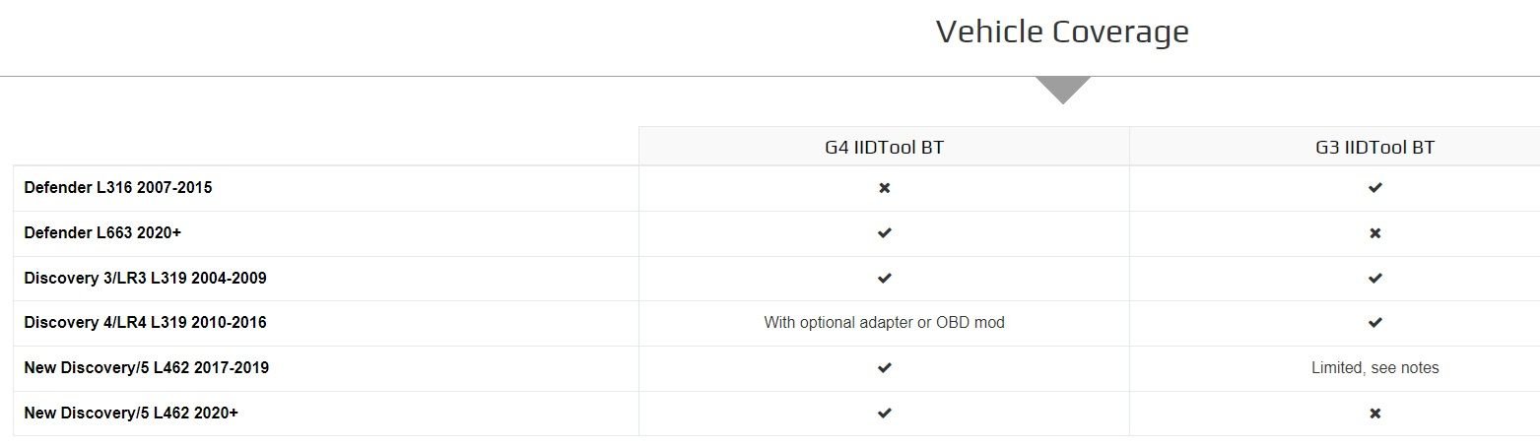1540x446 pixels.
Task: Select the Defender L316 2007-2015 row label
Action: point(118,188)
